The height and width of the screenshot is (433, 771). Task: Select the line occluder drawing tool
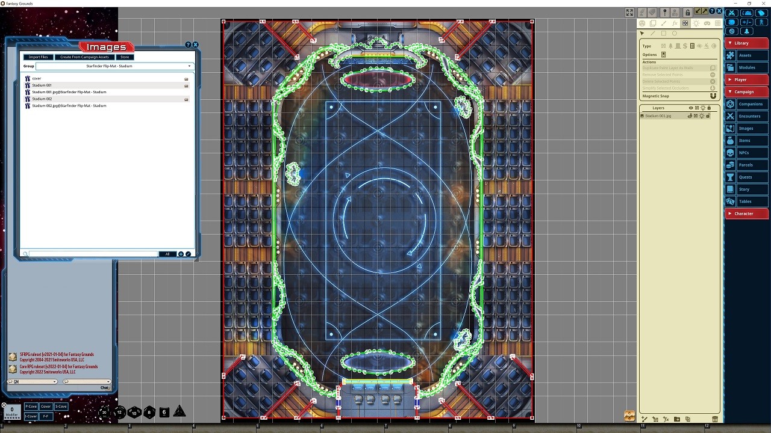pos(653,33)
